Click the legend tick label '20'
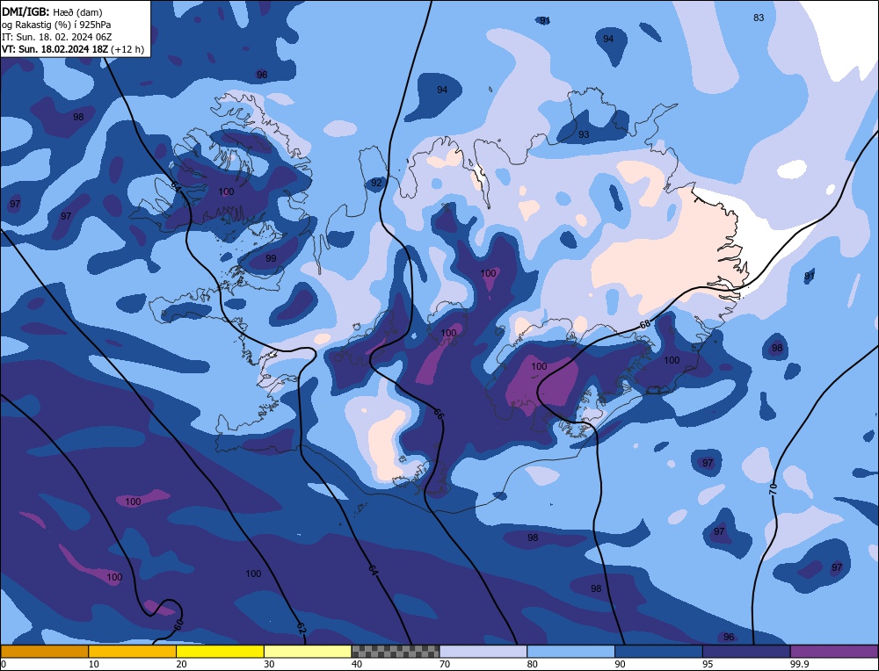The width and height of the screenshot is (879, 671). pyautogui.click(x=182, y=664)
